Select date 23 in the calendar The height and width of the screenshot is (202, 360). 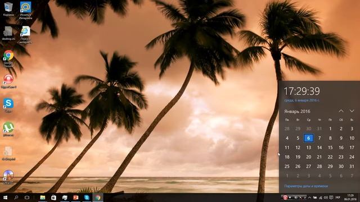341,157
